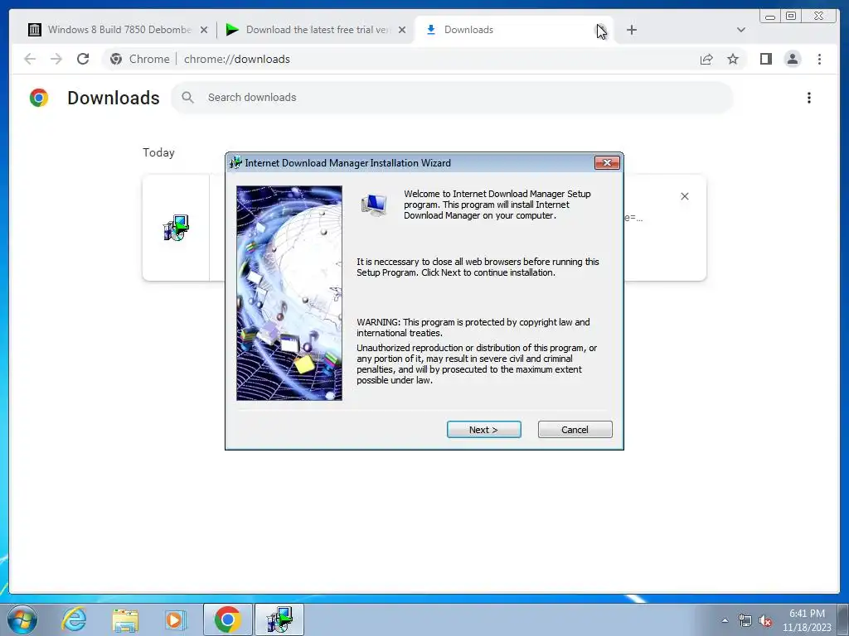Click the wizard's globe banner image
Viewport: 849px width, 636px height.
289,293
